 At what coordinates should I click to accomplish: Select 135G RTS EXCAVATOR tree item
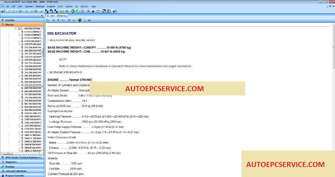click(x=32, y=132)
